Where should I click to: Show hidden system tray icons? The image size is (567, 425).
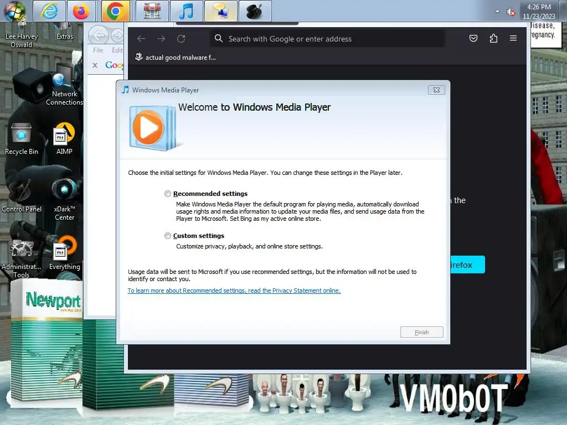(x=498, y=12)
